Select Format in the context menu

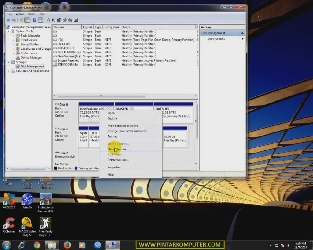(131, 136)
